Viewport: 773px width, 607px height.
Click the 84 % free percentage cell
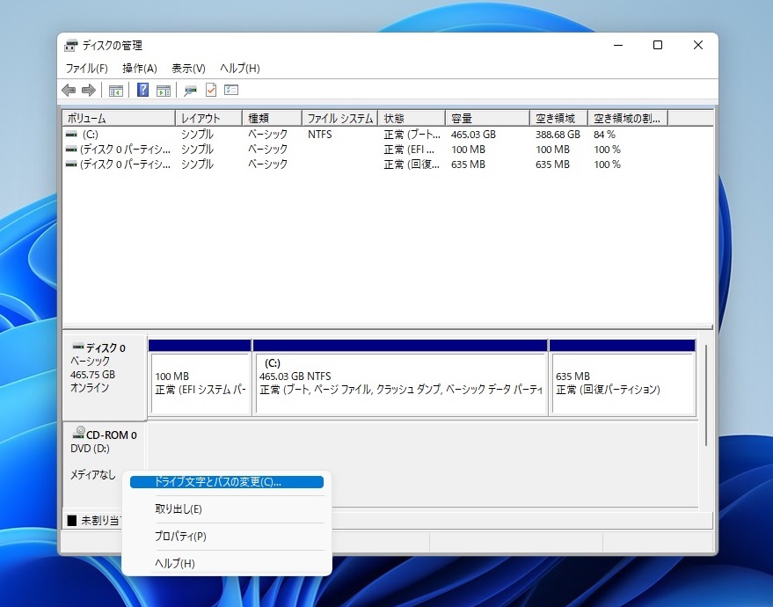click(604, 134)
